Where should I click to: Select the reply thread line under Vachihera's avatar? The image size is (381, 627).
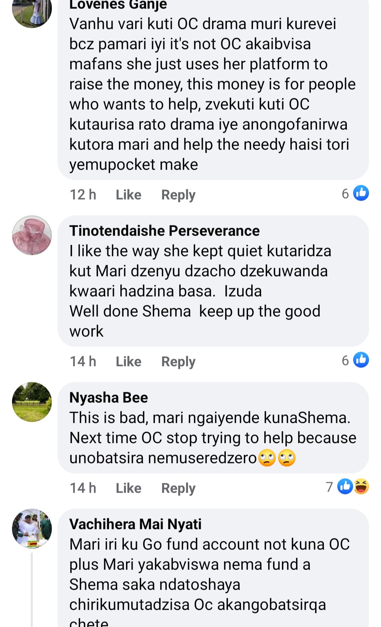pyautogui.click(x=32, y=590)
